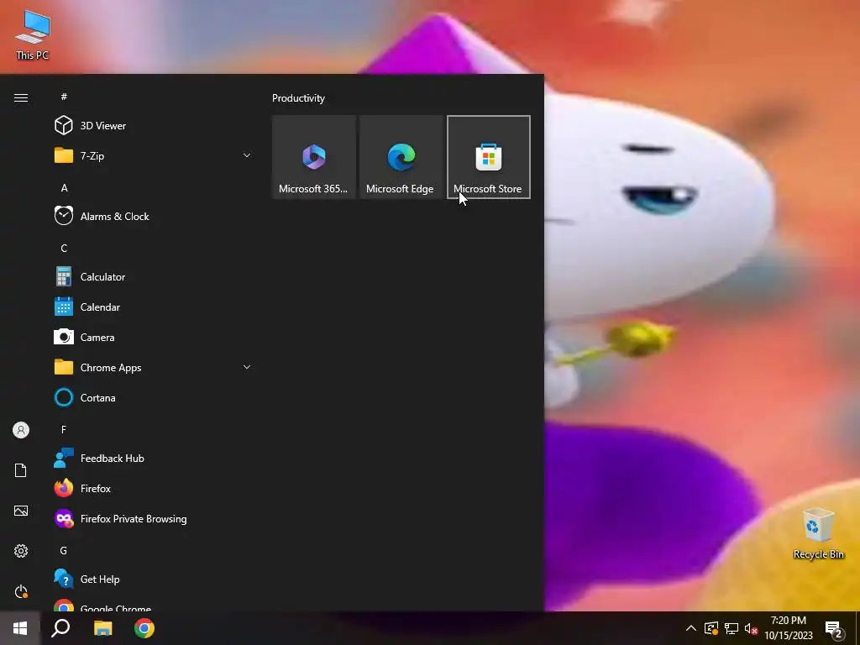Screen dimensions: 860x645
Task: Open Pictures from the Start sidebar
Action: click(21, 511)
